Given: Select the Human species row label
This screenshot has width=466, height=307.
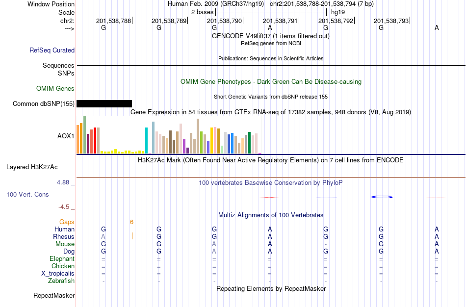Looking at the screenshot, I should tap(64, 229).
